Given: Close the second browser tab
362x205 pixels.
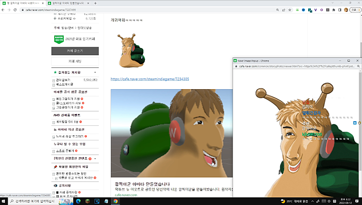Looking at the screenshot, I should [x=88, y=3].
